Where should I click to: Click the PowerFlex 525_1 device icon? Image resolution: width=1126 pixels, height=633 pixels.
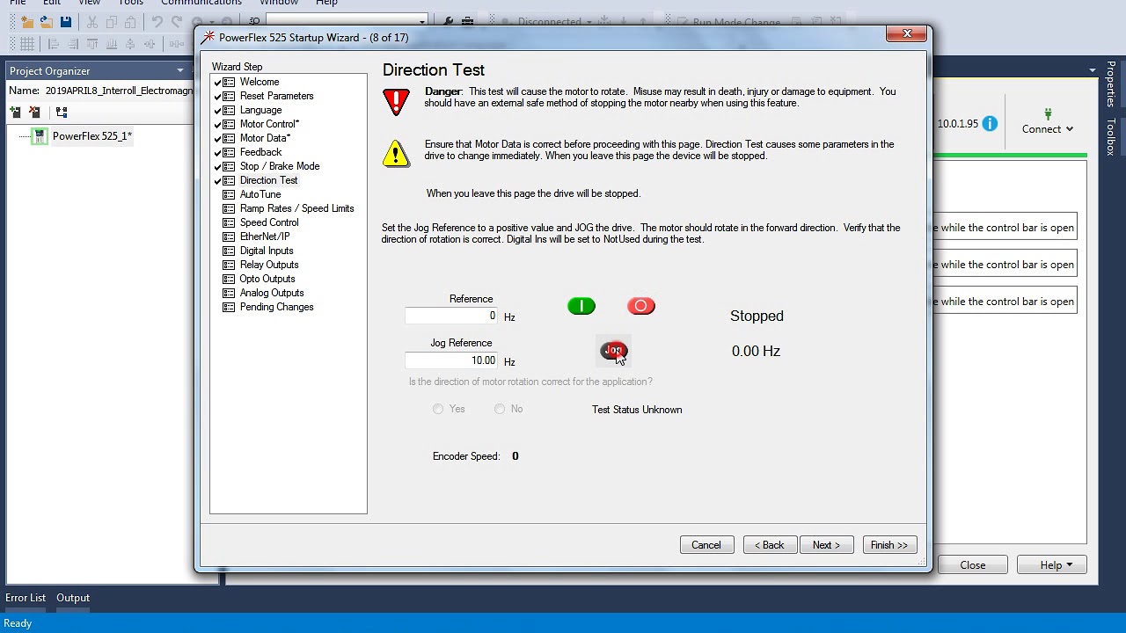(x=40, y=136)
